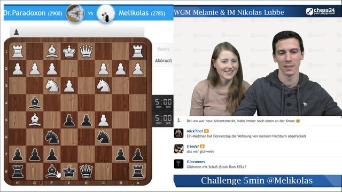Click the chat message mentioning 'Adventsmarkt'

243,121
